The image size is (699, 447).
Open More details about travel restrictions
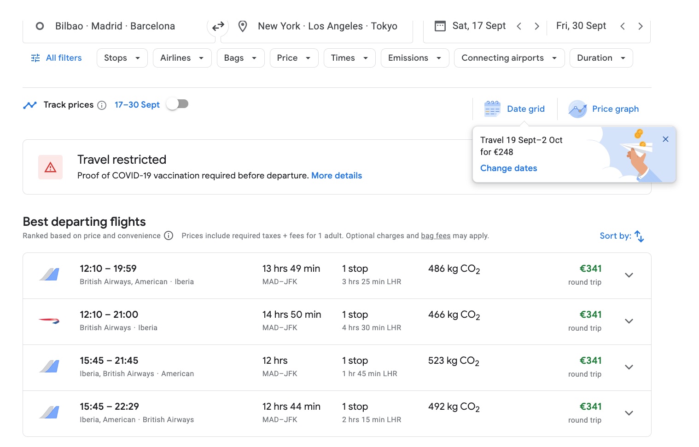[x=337, y=176]
